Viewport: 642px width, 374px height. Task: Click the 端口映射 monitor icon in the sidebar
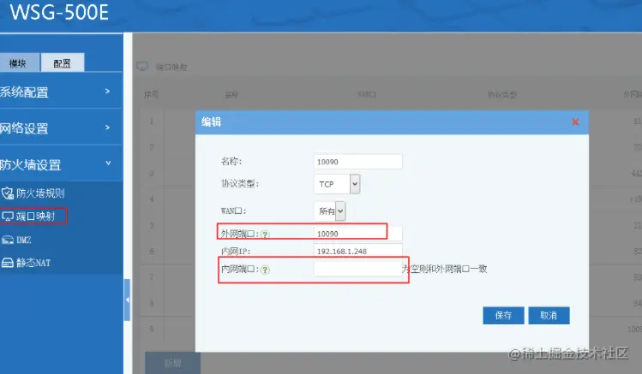[x=8, y=217]
